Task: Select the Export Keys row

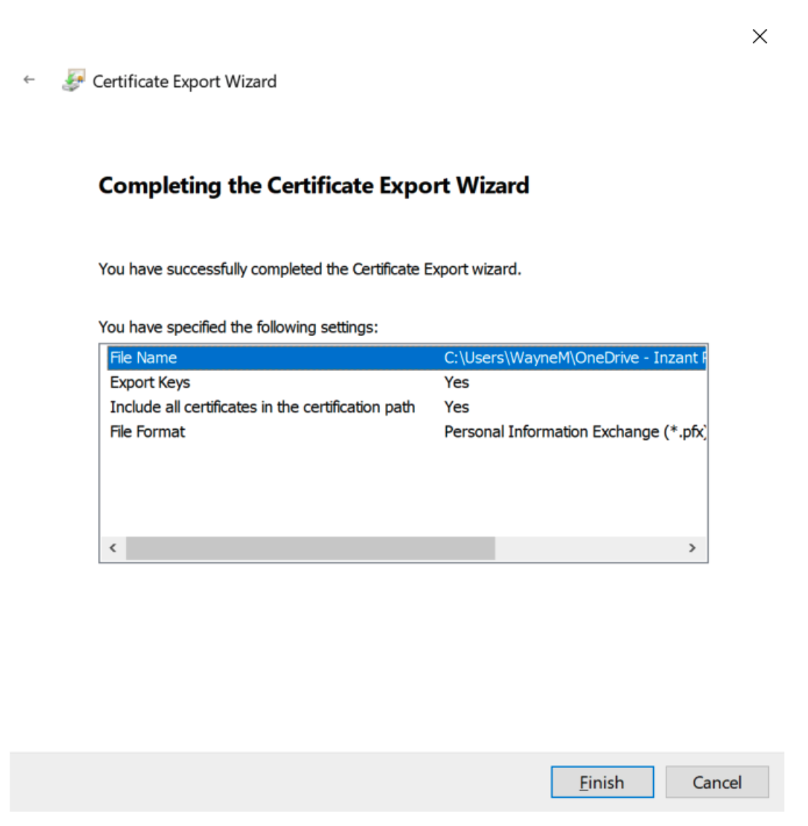Action: [407, 383]
